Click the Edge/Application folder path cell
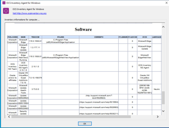Image resolution: width=169 pixels, height=128 pixels. pos(61,41)
